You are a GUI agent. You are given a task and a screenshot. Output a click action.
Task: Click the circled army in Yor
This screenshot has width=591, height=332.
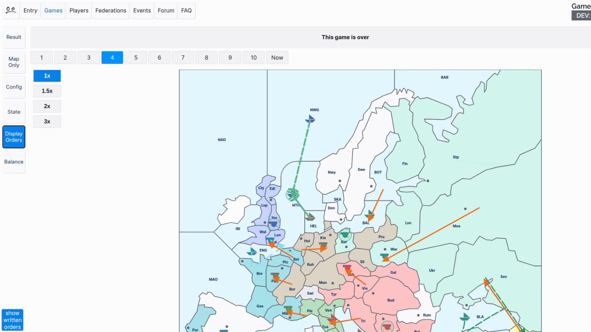(x=274, y=224)
